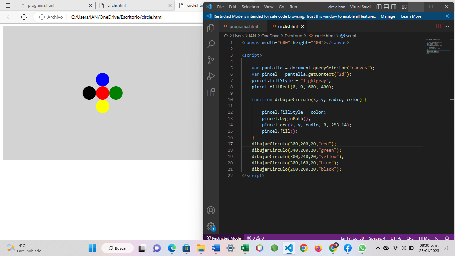Open Firefox from the taskbar
Image resolution: width=455 pixels, height=256 pixels.
[x=318, y=248]
